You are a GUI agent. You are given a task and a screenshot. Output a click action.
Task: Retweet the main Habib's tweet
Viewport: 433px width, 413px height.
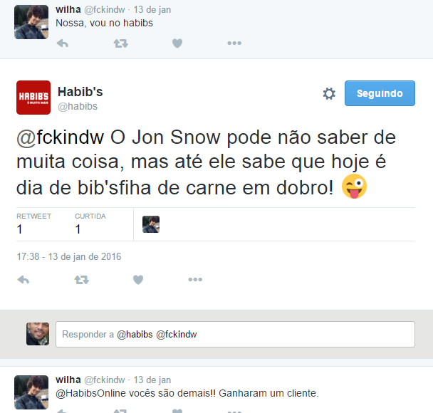[82, 280]
